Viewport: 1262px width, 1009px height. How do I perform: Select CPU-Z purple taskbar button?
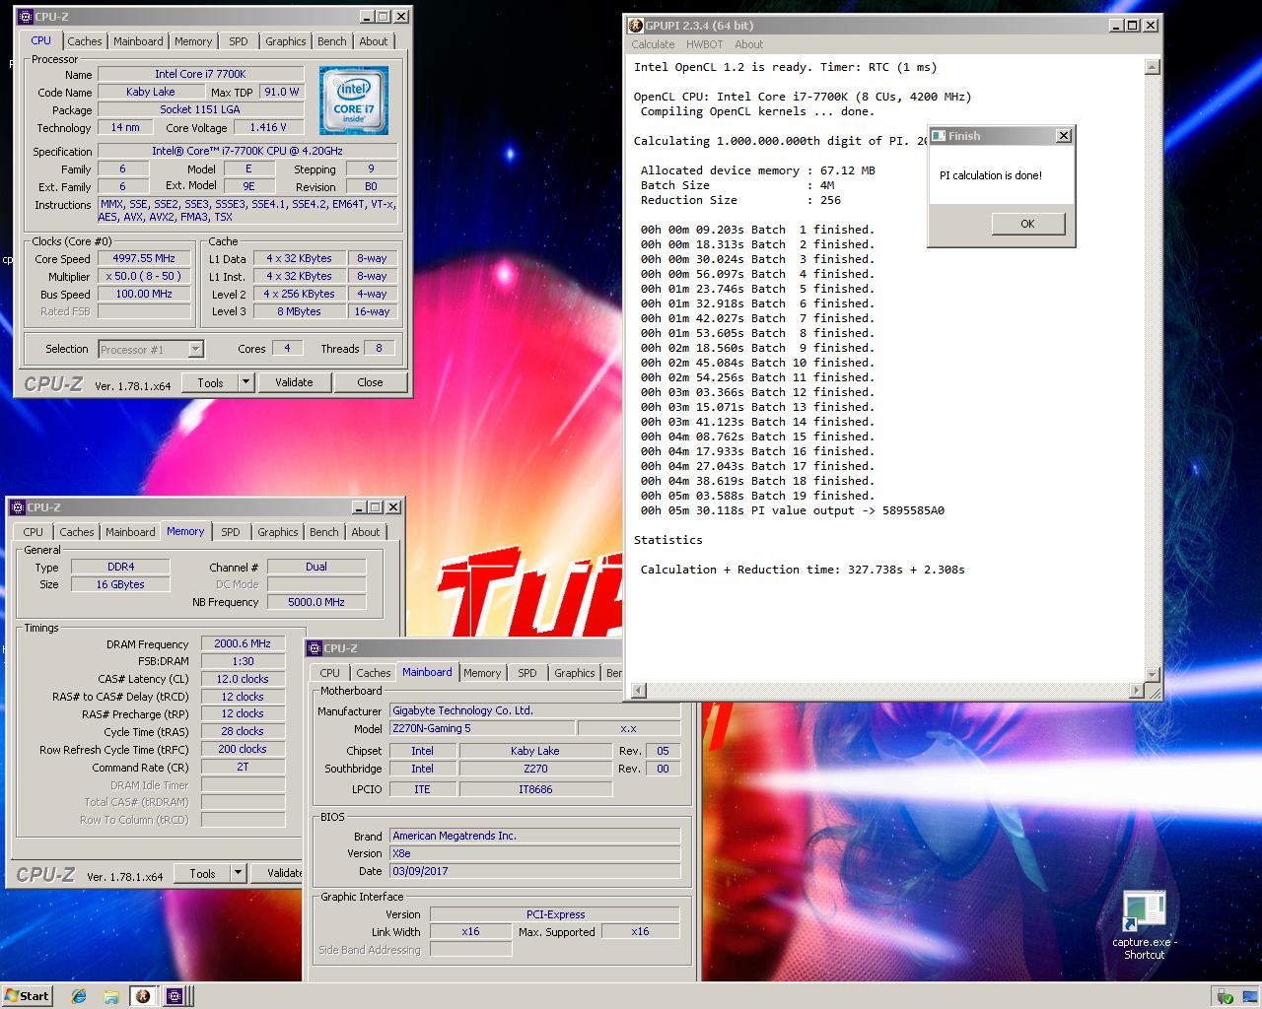coord(174,996)
